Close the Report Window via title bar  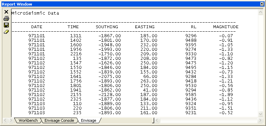point(262,4)
